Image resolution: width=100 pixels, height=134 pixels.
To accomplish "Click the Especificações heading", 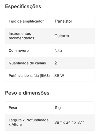I will point(23,7).
